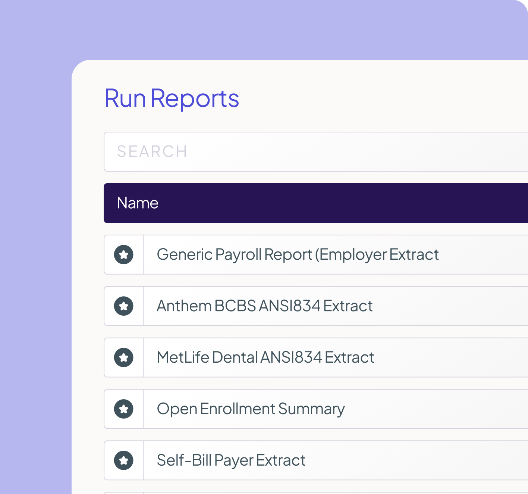
Task: Toggle star on Self-Bill Payer Extract
Action: (124, 461)
